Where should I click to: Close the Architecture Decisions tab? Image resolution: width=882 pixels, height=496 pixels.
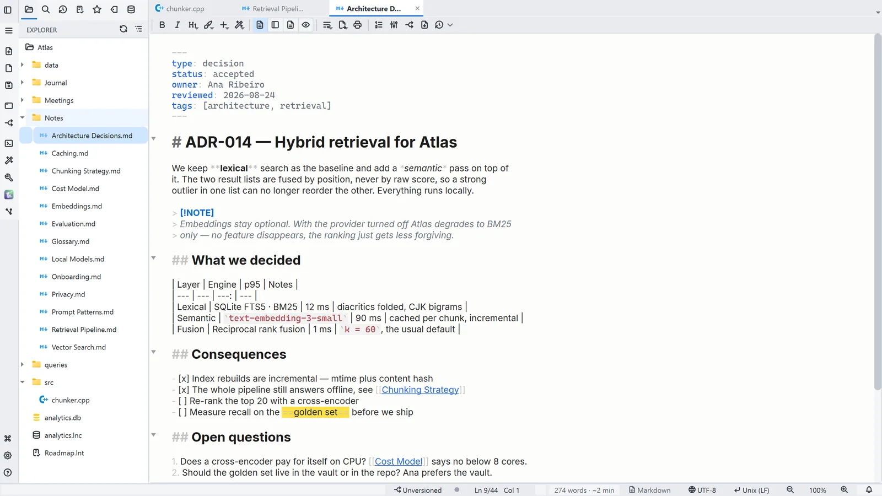417,8
